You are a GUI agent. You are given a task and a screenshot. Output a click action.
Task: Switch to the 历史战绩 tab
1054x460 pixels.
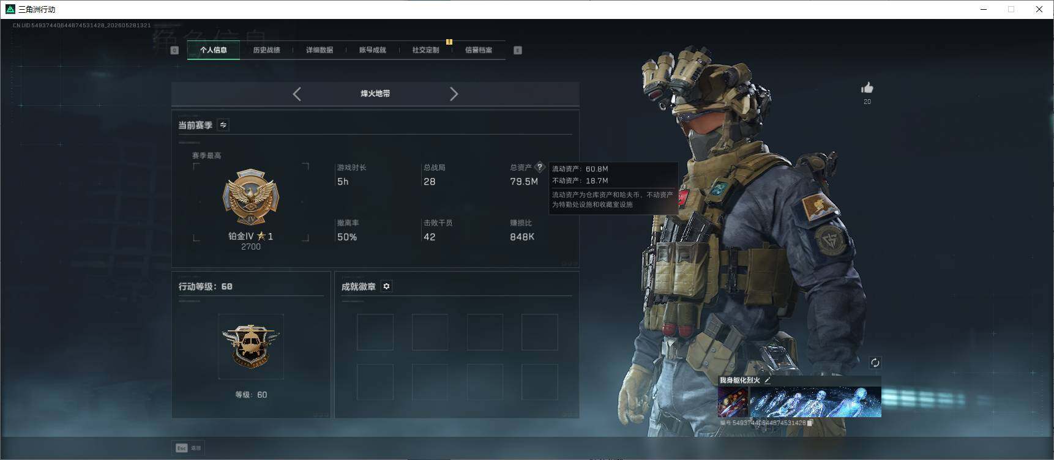266,50
